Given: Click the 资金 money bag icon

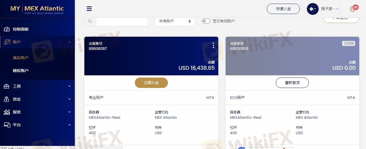Looking at the screenshot, I should (7, 99).
